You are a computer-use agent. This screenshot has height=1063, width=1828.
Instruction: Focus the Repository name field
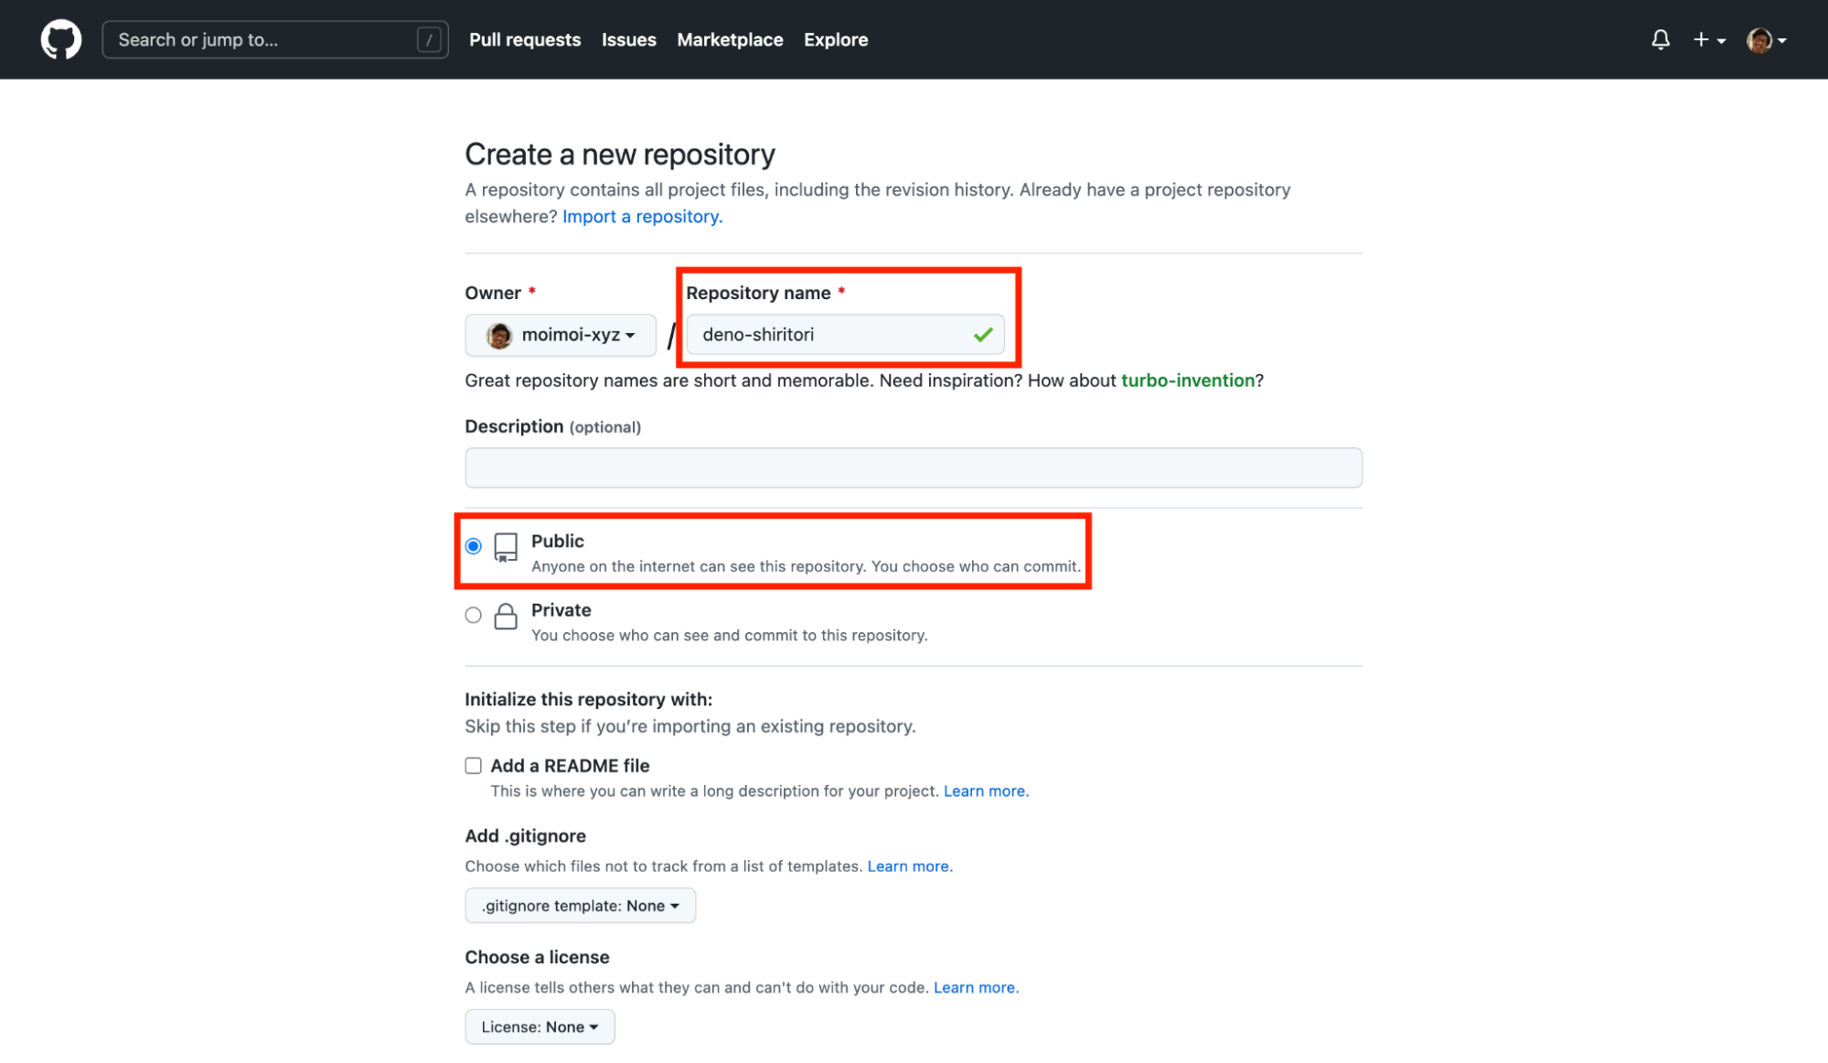pyautogui.click(x=828, y=335)
